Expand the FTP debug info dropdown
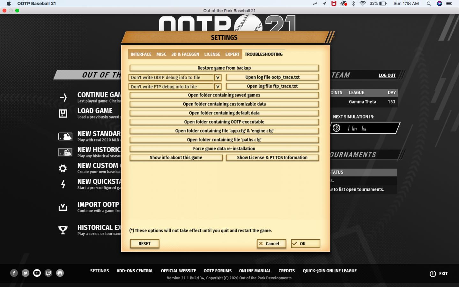459x287 pixels. [218, 86]
